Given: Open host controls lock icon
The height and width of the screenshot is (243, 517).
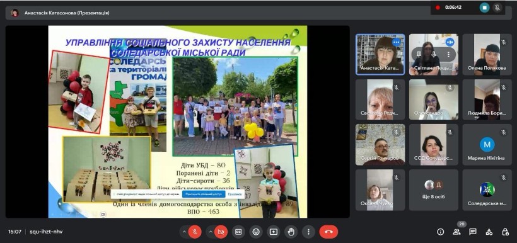Looking at the screenshot, I should (x=505, y=232).
